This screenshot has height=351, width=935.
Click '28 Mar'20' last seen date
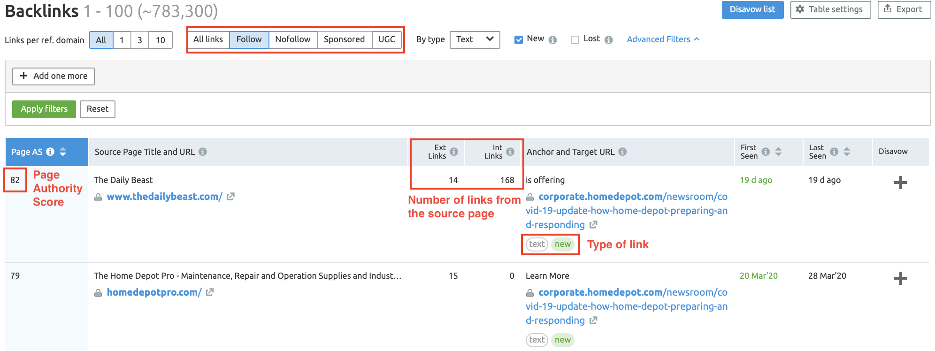pos(827,276)
